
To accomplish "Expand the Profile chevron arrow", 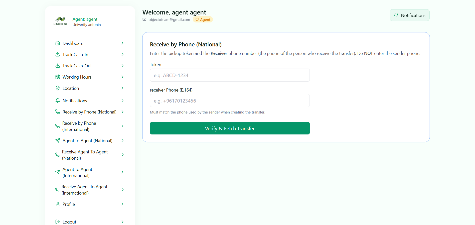I will (x=123, y=204).
